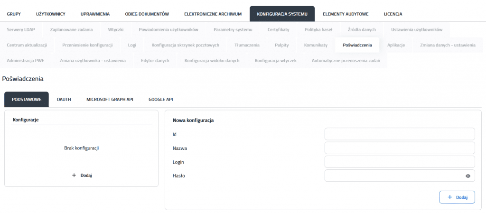
Task: Switch to LICENCJA tab
Action: click(393, 14)
